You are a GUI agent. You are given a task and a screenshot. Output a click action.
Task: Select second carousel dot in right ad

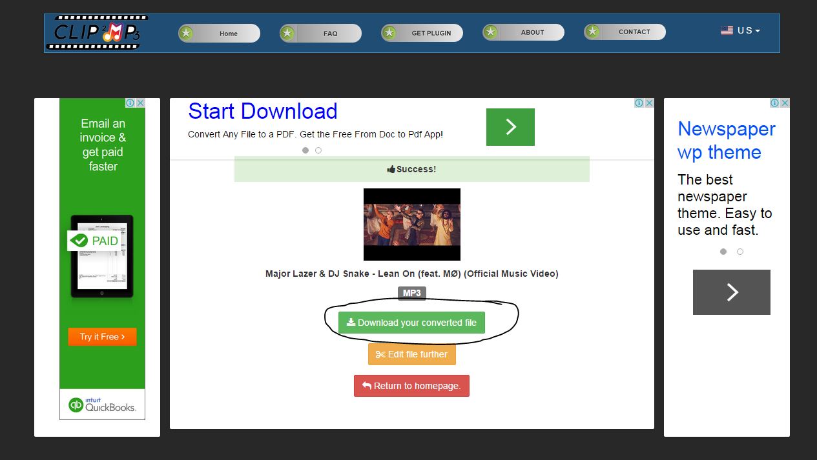[x=740, y=252]
